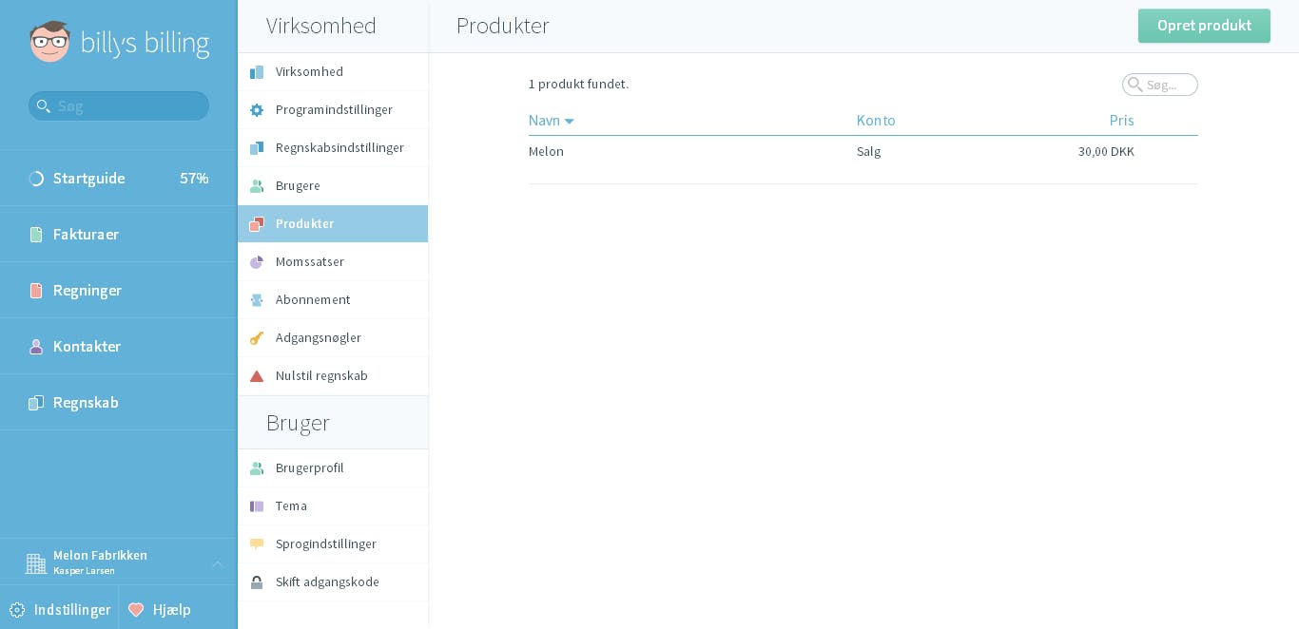This screenshot has width=1299, height=629.
Task: Click the Hjælp heart icon
Action: (136, 610)
